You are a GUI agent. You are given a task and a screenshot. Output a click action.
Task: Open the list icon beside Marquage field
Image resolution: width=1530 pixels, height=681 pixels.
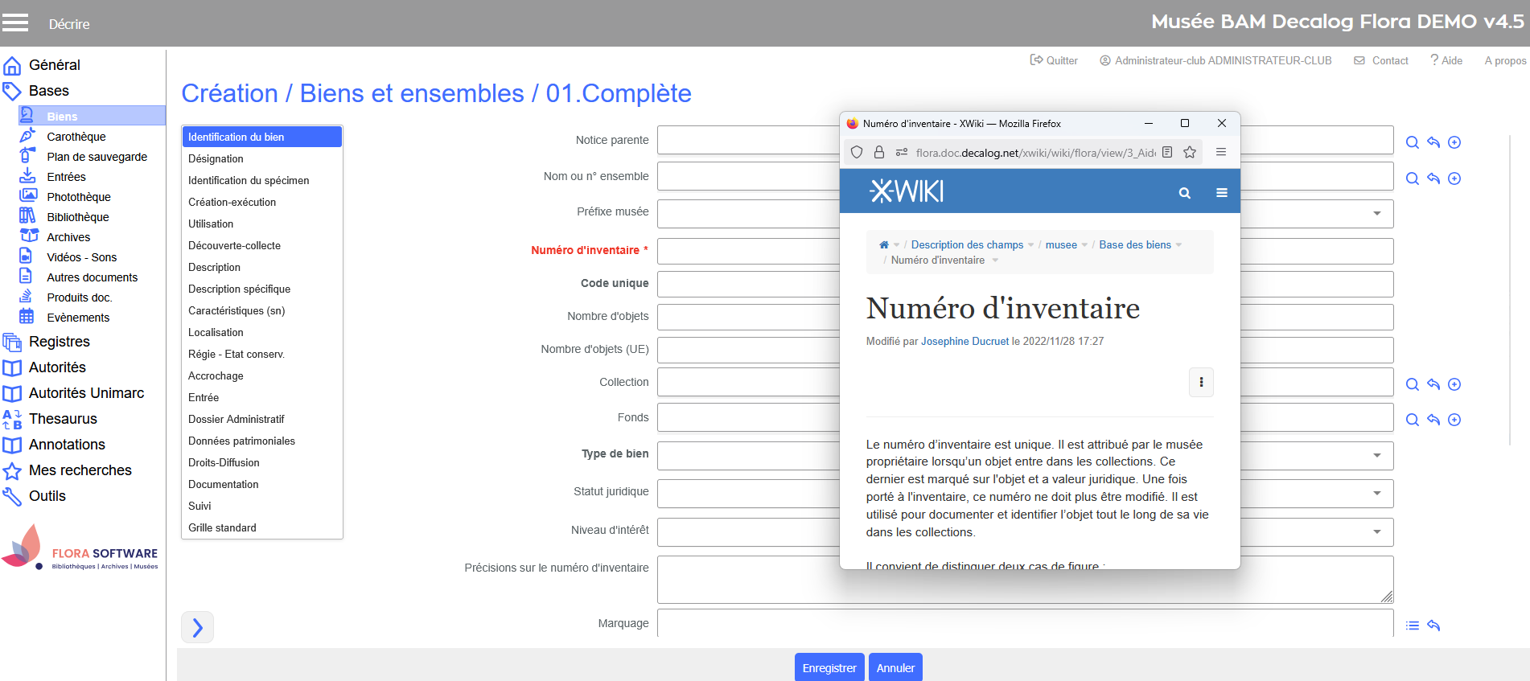1412,626
